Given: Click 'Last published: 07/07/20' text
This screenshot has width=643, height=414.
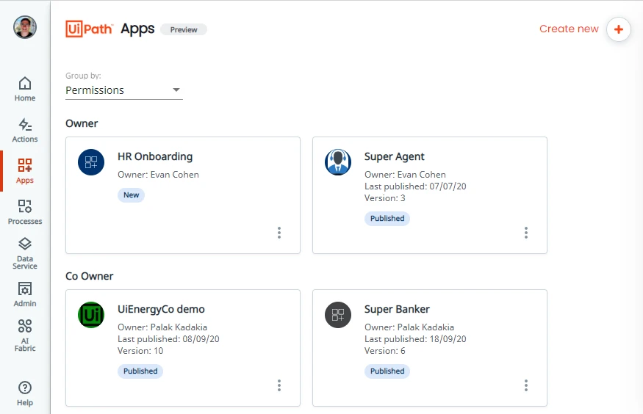Looking at the screenshot, I should pos(415,186).
